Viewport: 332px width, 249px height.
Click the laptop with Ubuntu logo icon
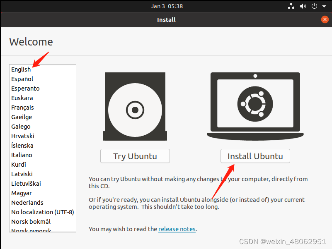(255, 105)
